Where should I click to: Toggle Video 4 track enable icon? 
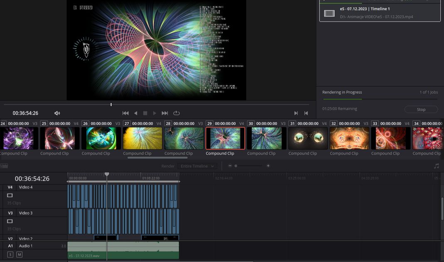[x=10, y=195]
